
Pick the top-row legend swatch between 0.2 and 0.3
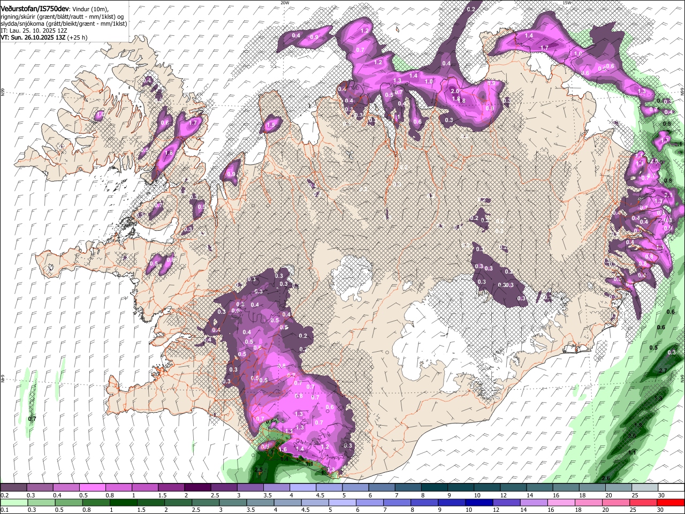point(13,488)
